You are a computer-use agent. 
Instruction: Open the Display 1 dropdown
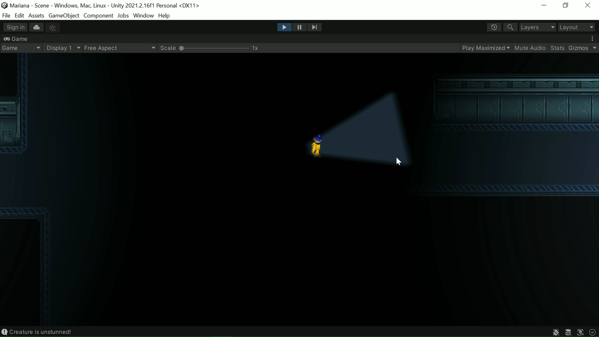(63, 48)
